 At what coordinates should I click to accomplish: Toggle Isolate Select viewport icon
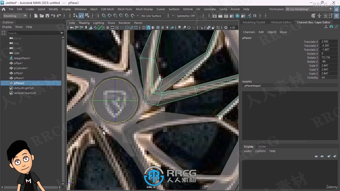click(201, 27)
